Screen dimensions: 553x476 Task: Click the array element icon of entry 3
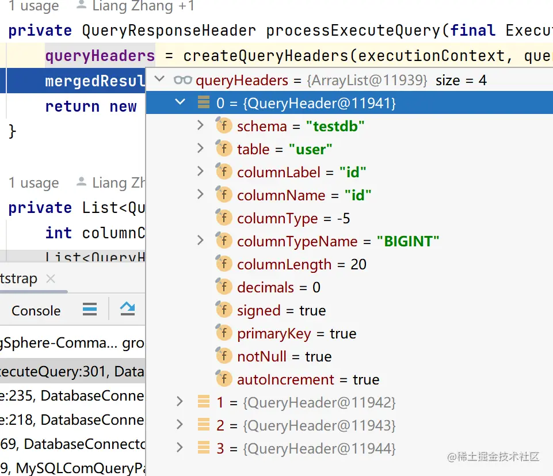[x=204, y=448]
